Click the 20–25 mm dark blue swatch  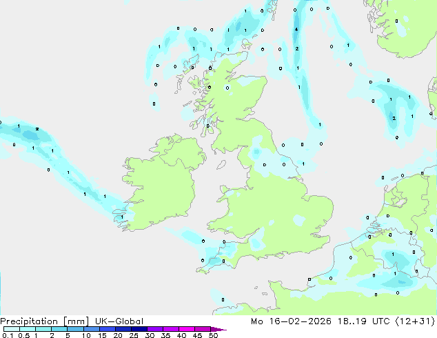(123, 329)
